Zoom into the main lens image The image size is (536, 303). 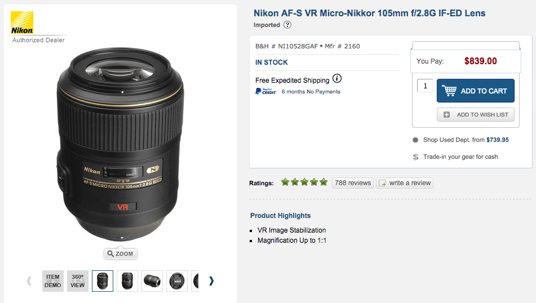point(120,253)
